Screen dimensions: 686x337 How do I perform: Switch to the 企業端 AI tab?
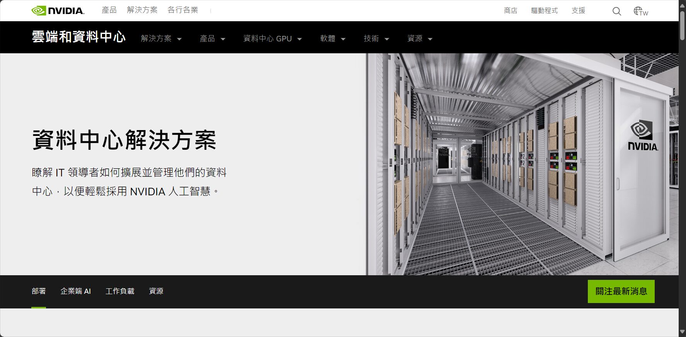(76, 291)
